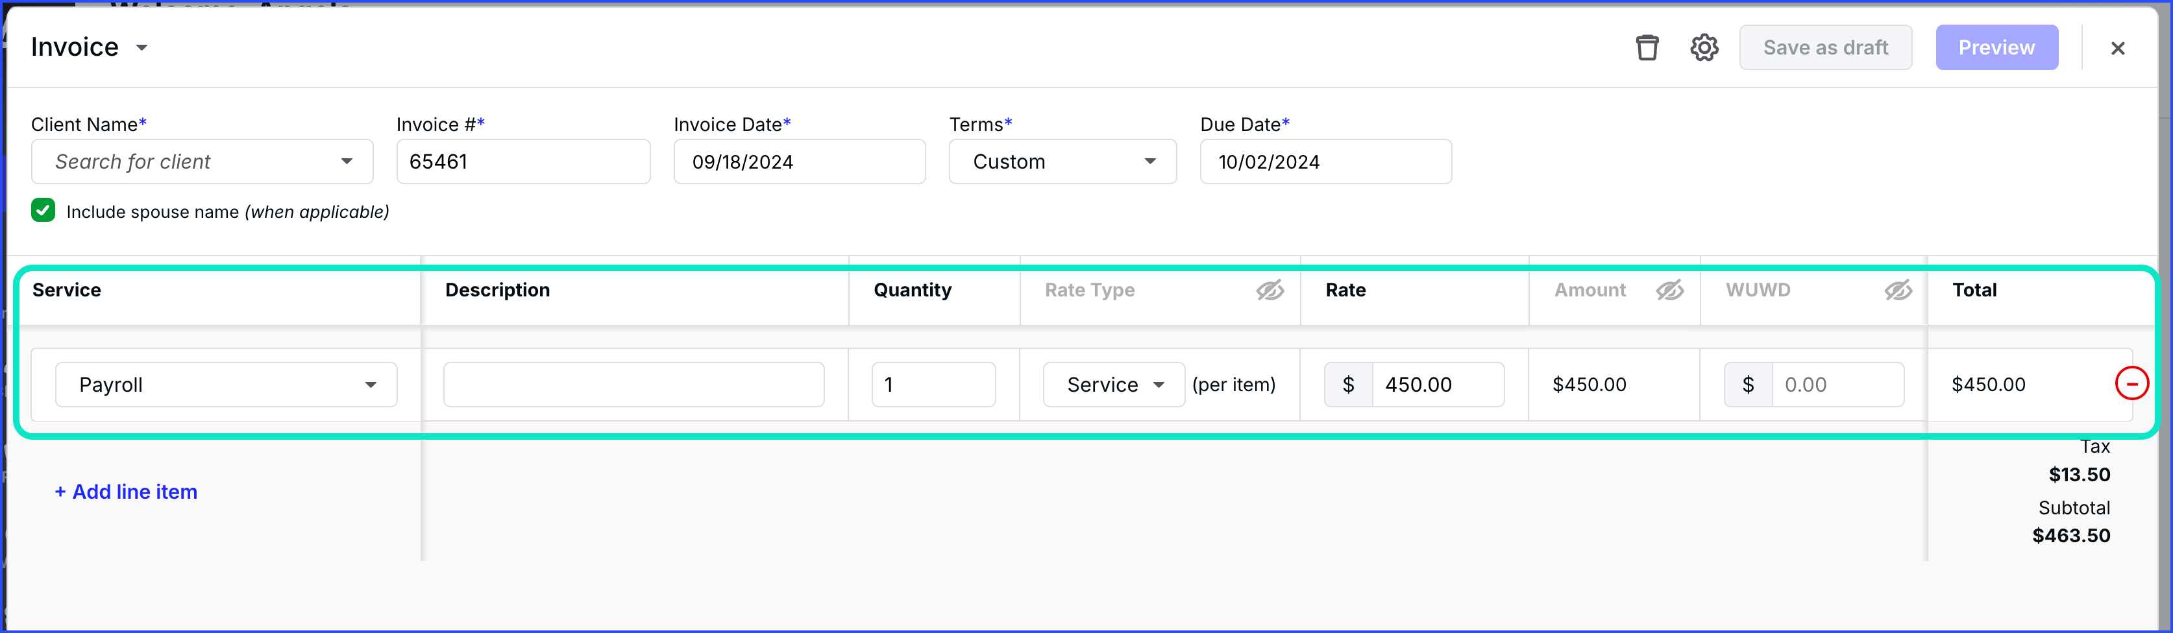Close the invoice dialog
2173x633 pixels.
(2117, 49)
